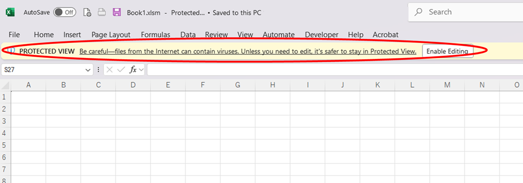Click the Book1.xlsm file name
The height and width of the screenshot is (183, 523).
pyautogui.click(x=144, y=13)
